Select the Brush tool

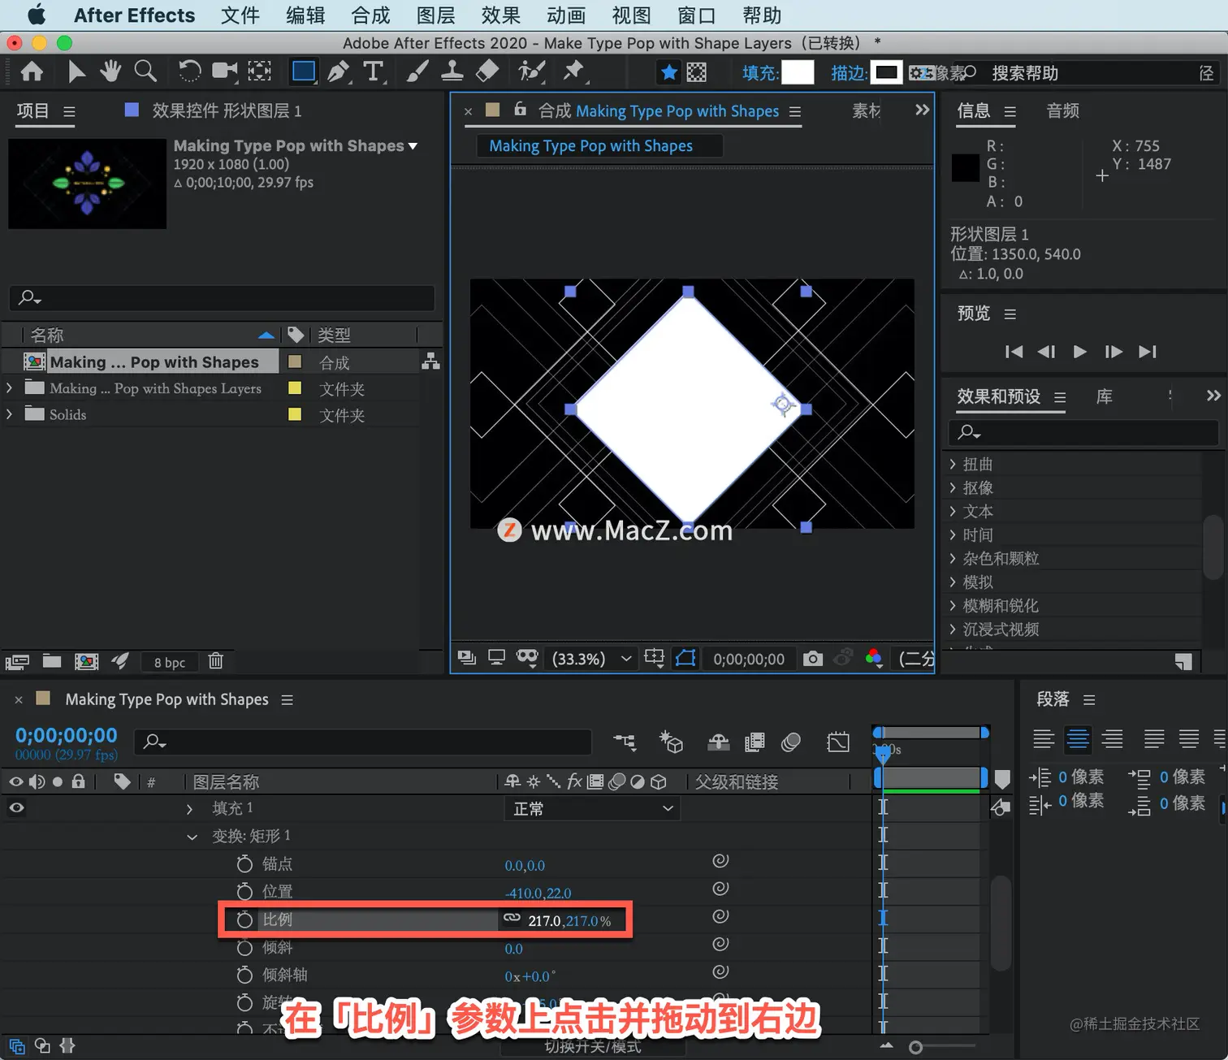coord(417,72)
